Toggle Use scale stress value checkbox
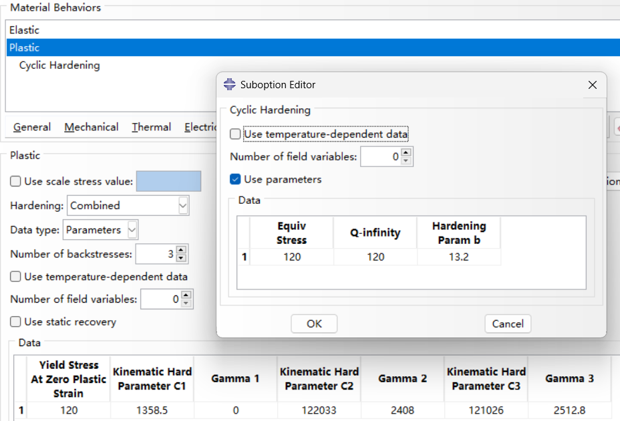Screen dimensions: 620x421 pyautogui.click(x=15, y=181)
